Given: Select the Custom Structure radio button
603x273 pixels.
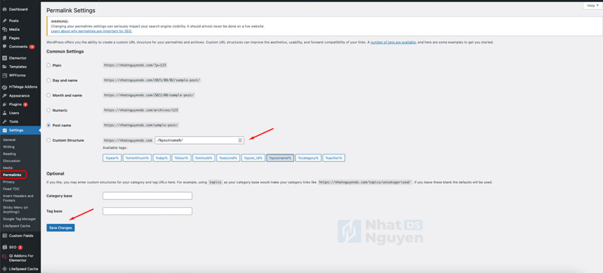Looking at the screenshot, I should click(48, 141).
